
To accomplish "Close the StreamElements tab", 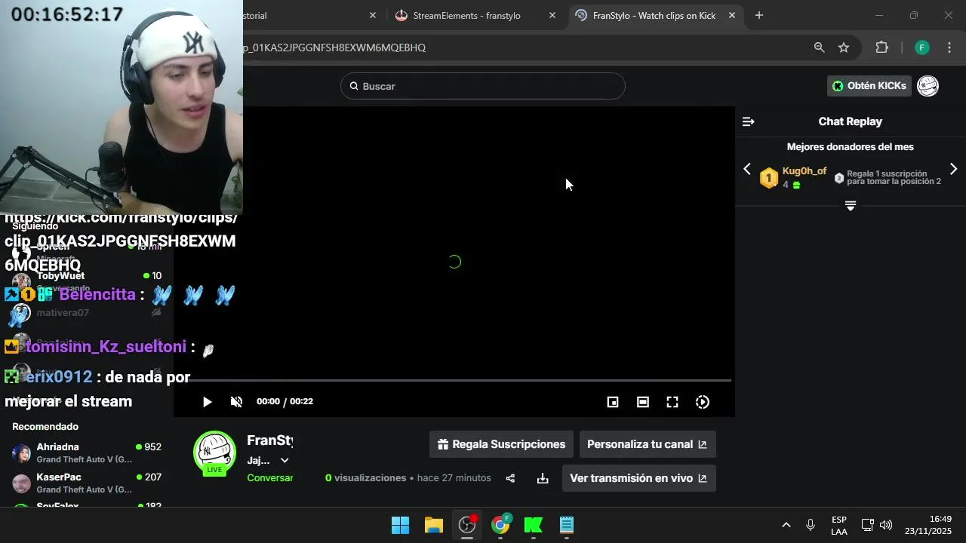I will 552,15.
